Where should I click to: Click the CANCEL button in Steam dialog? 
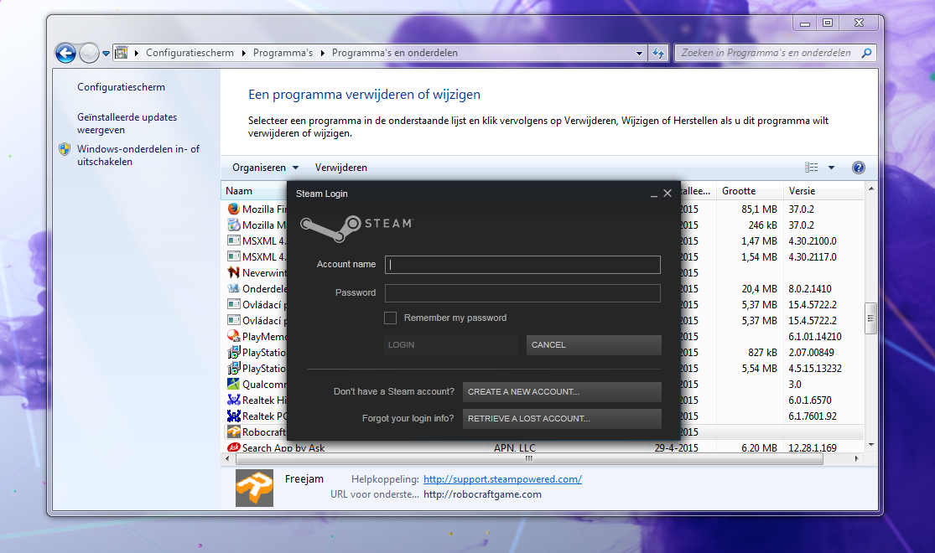594,345
